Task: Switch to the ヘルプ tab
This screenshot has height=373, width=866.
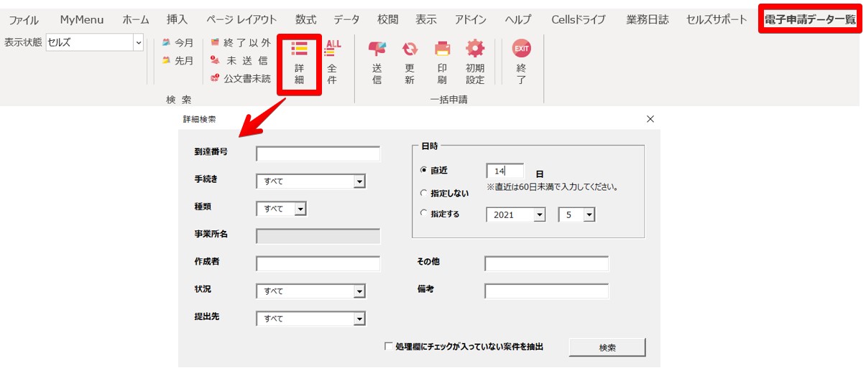Action: [518, 20]
